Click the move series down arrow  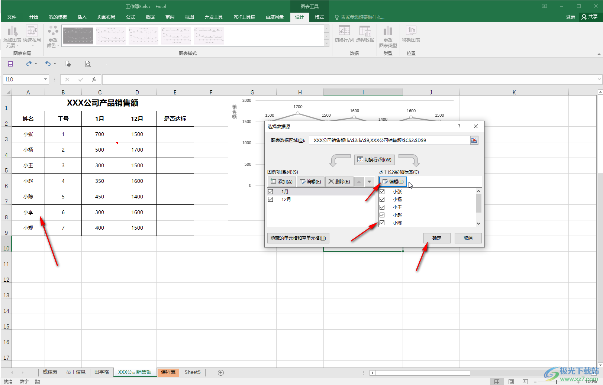tap(369, 182)
